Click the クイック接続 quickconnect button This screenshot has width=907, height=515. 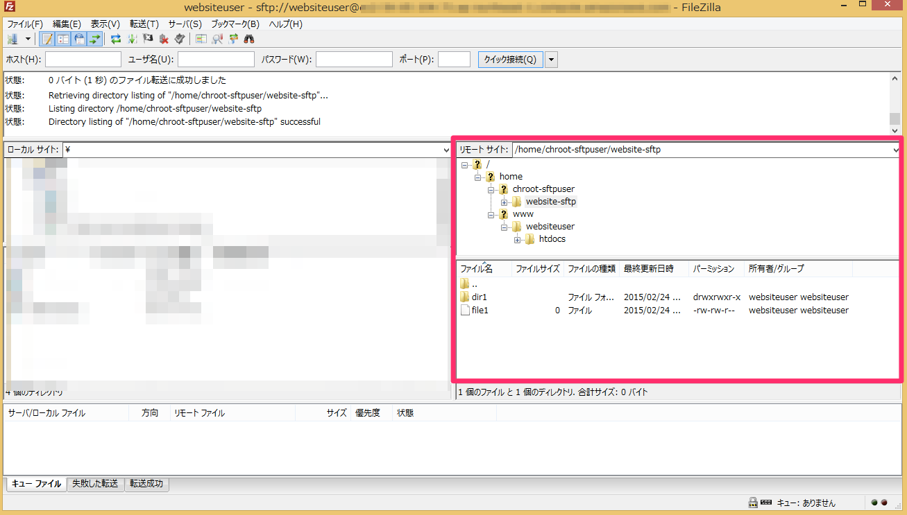(x=509, y=59)
